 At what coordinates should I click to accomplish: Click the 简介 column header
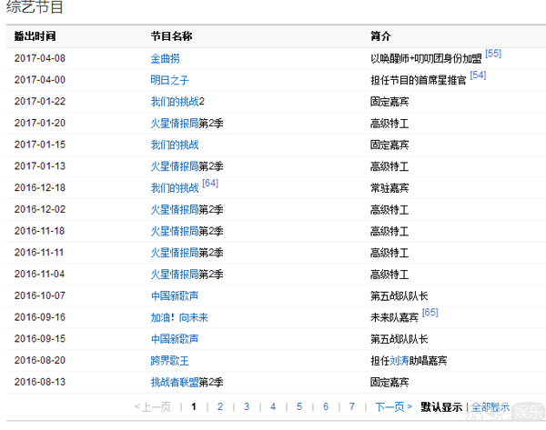380,35
